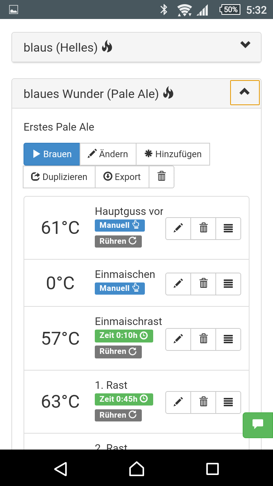The image size is (273, 486).
Task: Edit the Einmaischen step
Action: click(x=178, y=284)
